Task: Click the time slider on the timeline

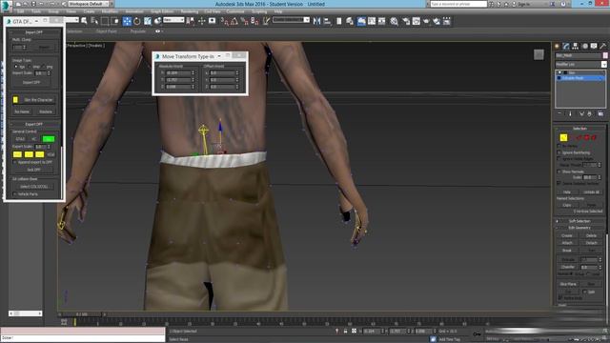Action: pyautogui.click(x=82, y=314)
